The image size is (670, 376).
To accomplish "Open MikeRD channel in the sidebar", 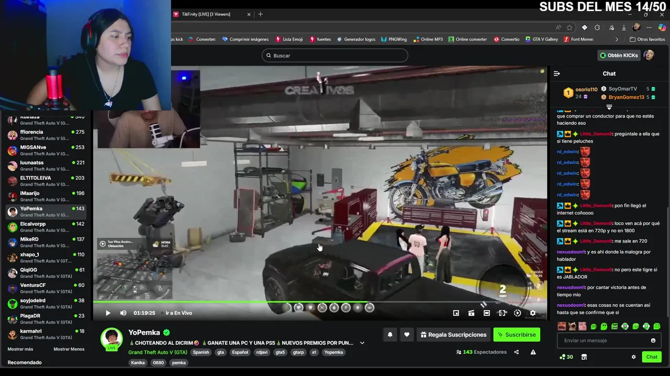I will click(x=46, y=242).
